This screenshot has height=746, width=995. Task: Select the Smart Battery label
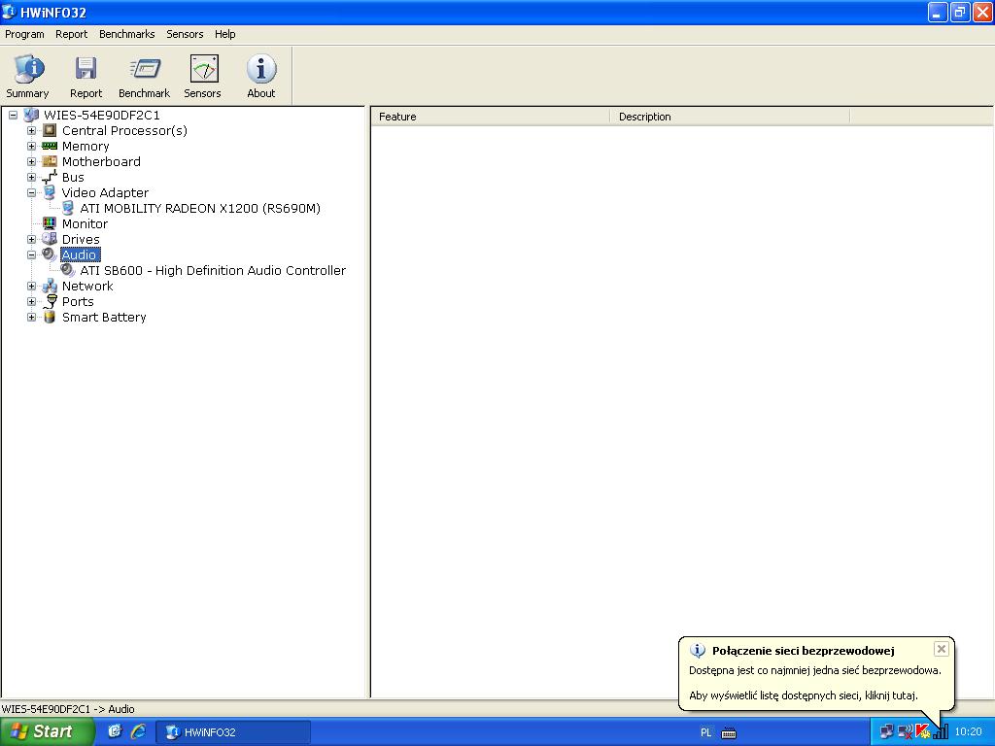[x=104, y=318]
